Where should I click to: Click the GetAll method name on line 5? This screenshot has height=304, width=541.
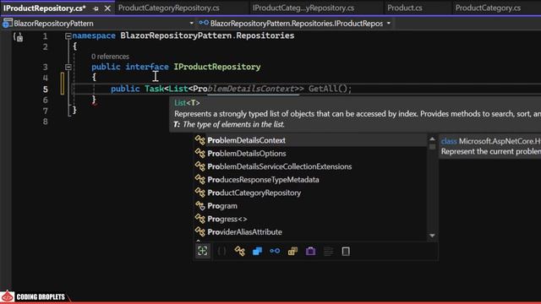323,89
